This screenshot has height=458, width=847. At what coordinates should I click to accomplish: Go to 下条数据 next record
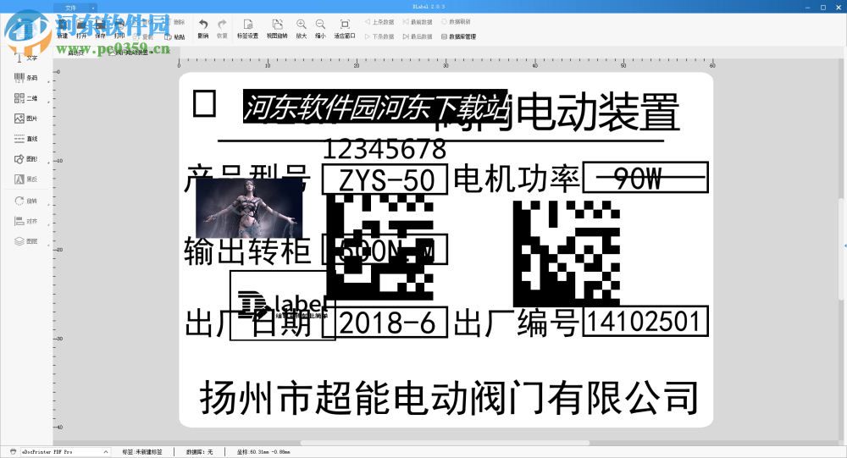[x=379, y=36]
